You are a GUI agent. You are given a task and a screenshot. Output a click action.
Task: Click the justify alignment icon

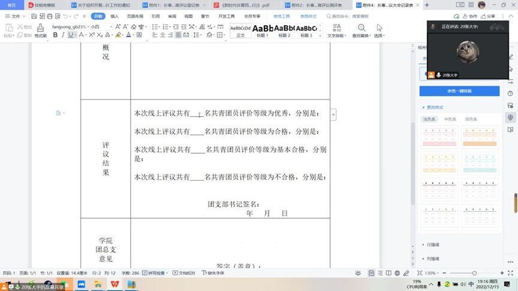[x=178, y=35]
